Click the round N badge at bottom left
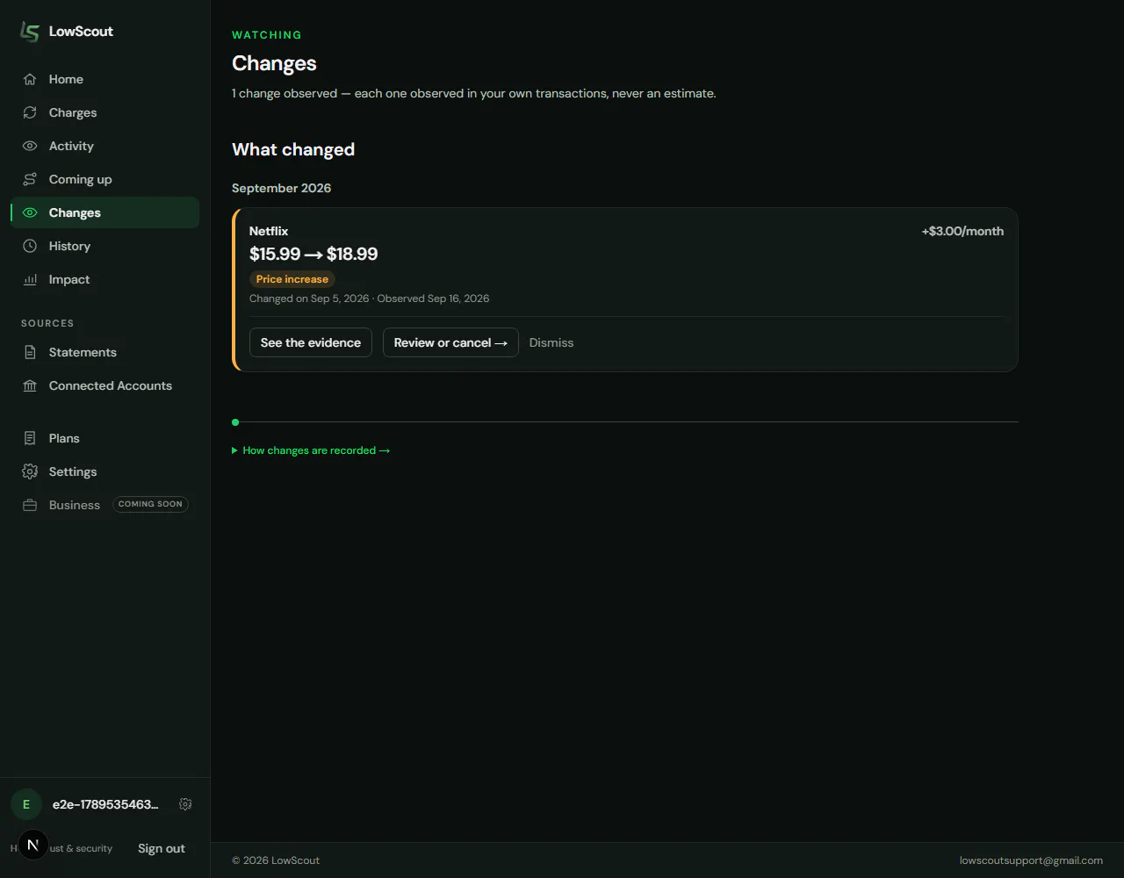 33,845
